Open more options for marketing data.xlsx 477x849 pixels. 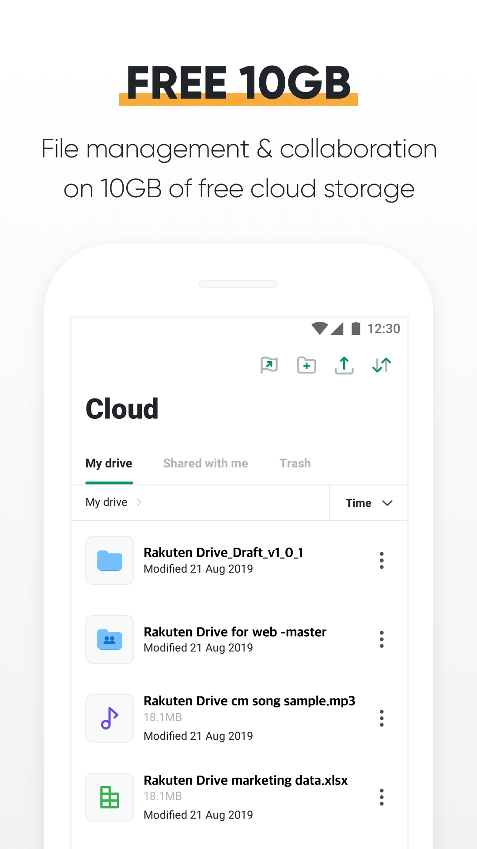(x=382, y=797)
